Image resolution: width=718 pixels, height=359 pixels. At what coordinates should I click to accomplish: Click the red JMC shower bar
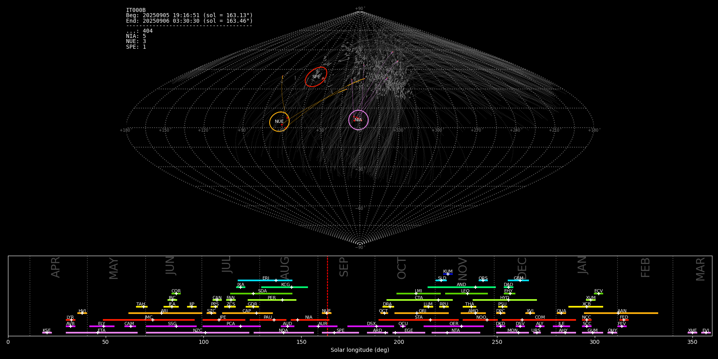point(149,320)
